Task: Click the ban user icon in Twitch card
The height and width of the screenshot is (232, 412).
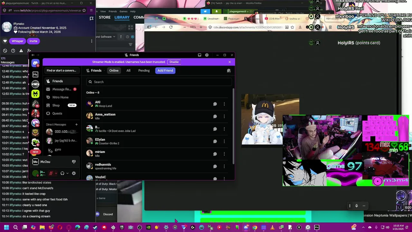Action: point(5,51)
